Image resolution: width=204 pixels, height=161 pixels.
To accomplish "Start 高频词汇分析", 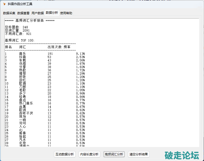I will click(x=114, y=154).
